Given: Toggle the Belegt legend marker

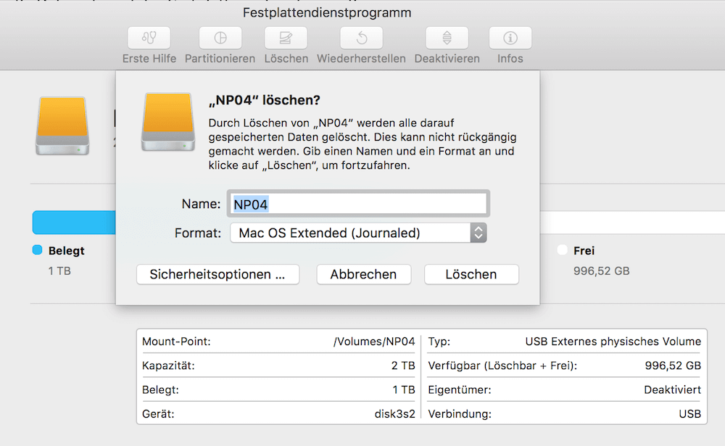Looking at the screenshot, I should tap(38, 250).
